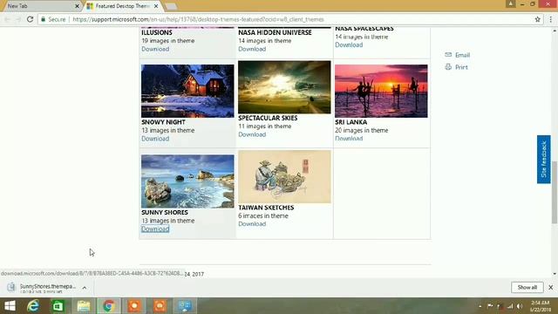Screen dimensions: 558x314
Task: Download the NASA Spacescapes theme
Action: pos(349,44)
